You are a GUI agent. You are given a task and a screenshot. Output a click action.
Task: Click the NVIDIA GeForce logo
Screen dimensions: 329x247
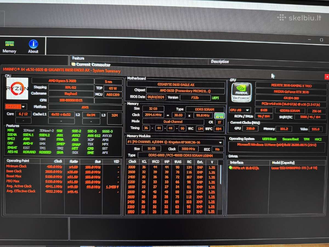(241, 92)
